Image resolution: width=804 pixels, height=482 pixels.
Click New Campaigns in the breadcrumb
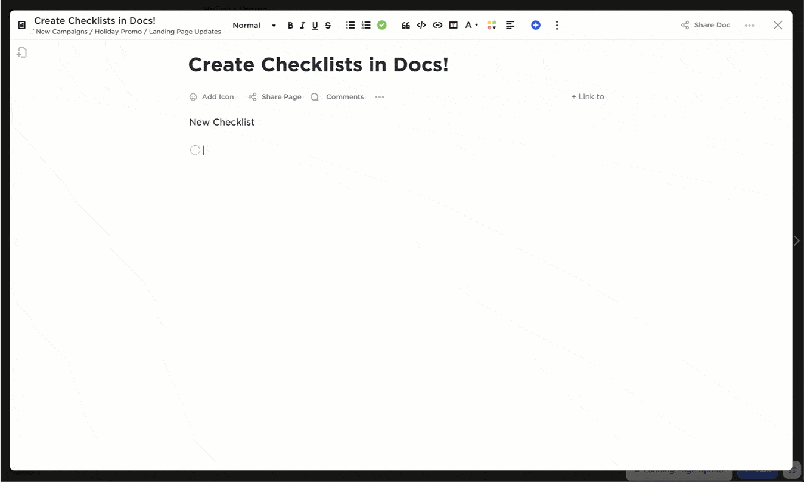[61, 32]
